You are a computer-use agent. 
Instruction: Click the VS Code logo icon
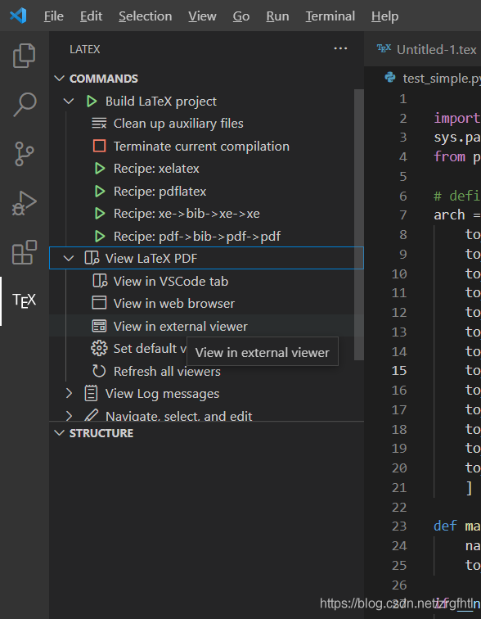pyautogui.click(x=18, y=16)
